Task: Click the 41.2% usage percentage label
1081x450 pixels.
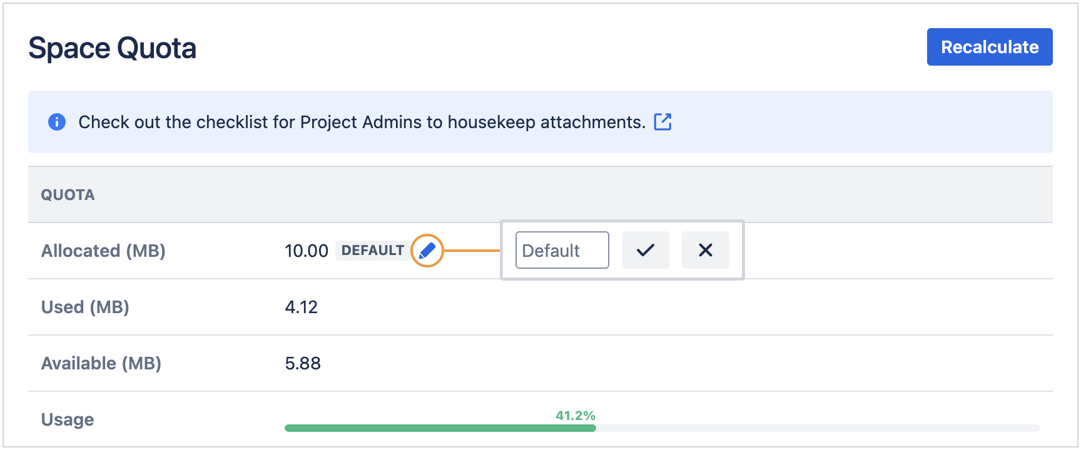Action: (575, 416)
